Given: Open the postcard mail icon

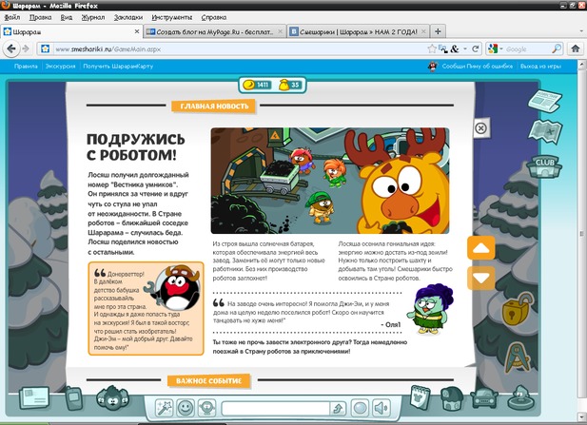Looking at the screenshot, I should tap(35, 398).
